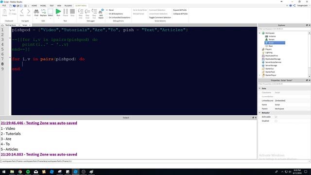
Task: Switch to the VIEW ribbon tab
Action: (59, 5)
